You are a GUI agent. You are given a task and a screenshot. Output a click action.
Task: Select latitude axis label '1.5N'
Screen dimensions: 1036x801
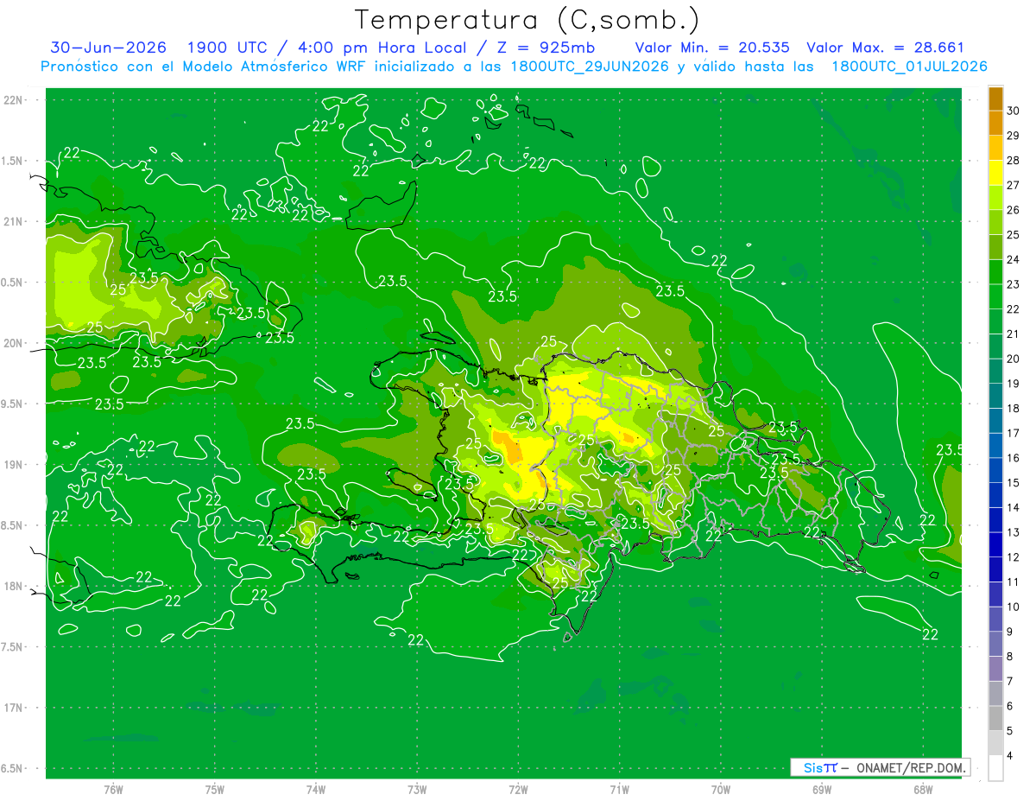point(13,161)
